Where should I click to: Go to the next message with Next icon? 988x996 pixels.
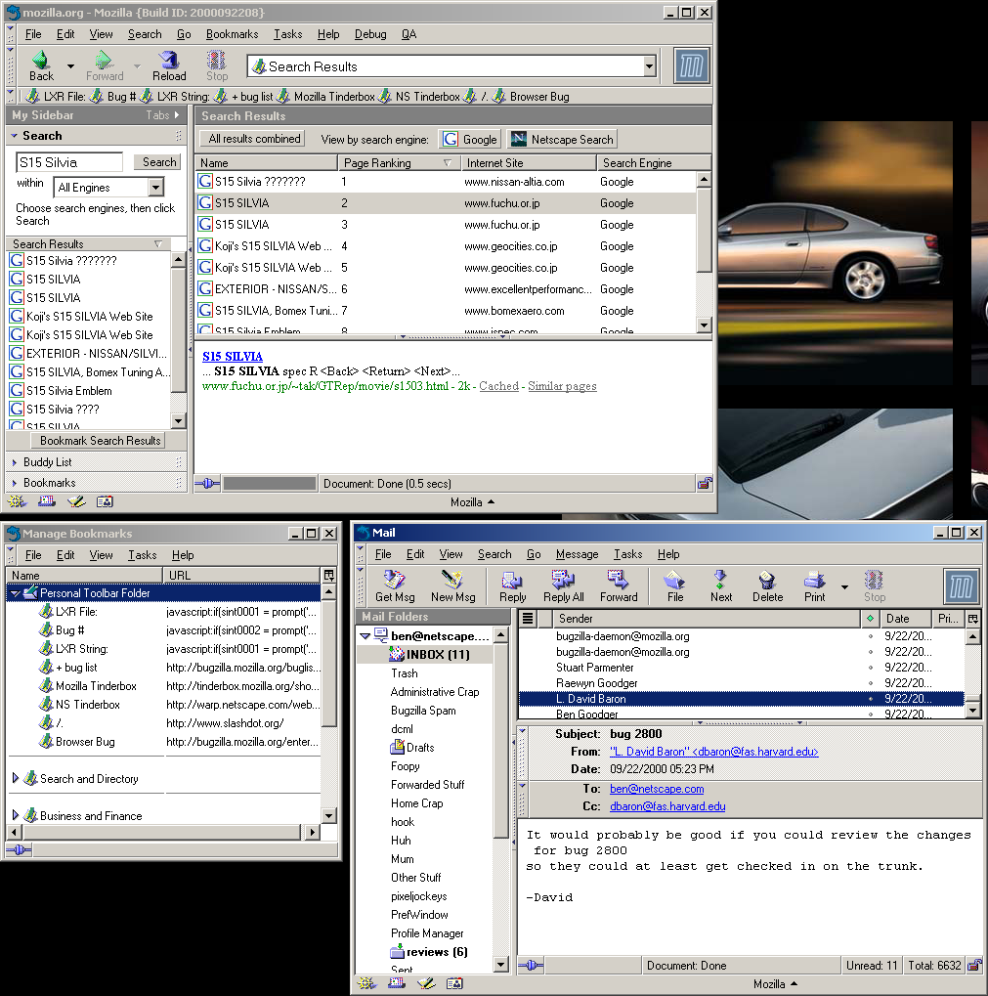(720, 580)
